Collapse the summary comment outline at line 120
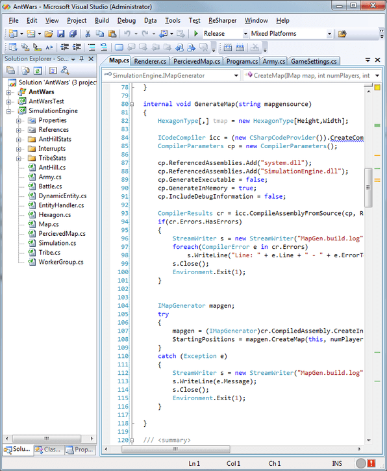387x471 pixels. 132,440
